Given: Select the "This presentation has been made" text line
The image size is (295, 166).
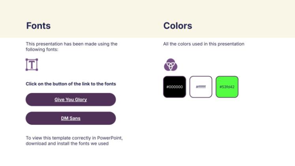Looking at the screenshot, I should point(71,44).
